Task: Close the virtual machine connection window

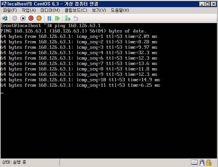Action: [213, 4]
